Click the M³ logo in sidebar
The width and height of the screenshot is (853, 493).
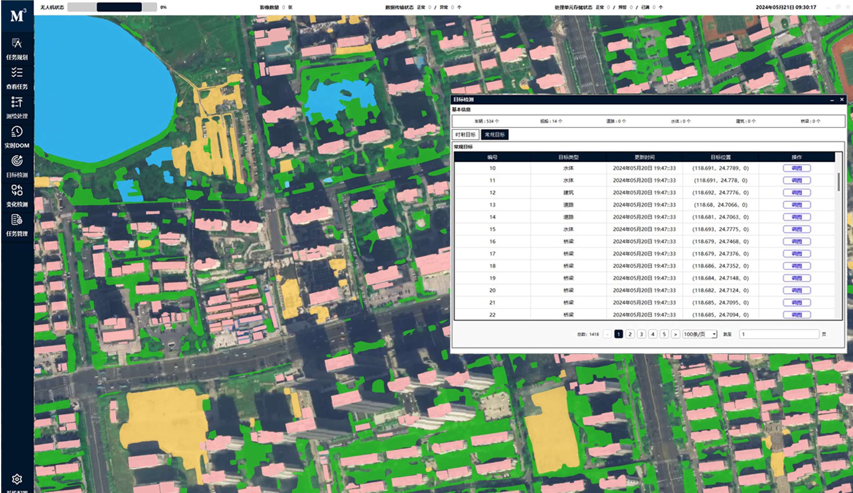pos(18,16)
